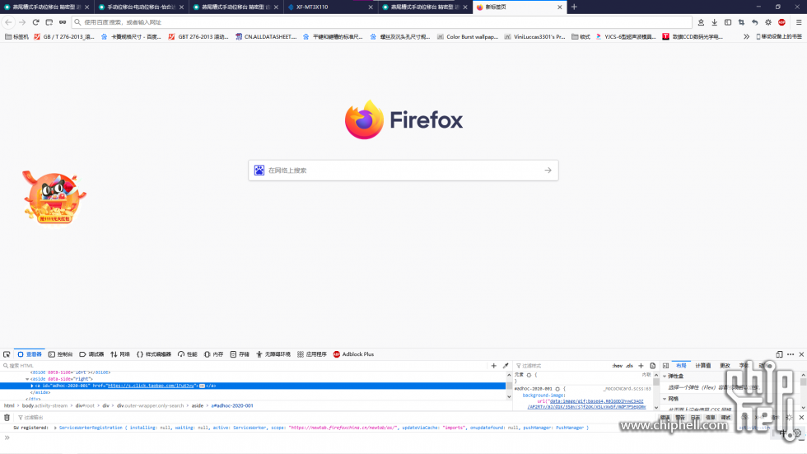Open the downloads arrow icon in toolbar
This screenshot has height=454, width=807.
tap(715, 22)
